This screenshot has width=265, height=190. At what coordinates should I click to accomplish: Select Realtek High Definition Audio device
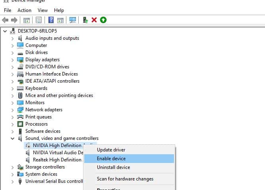(57, 159)
